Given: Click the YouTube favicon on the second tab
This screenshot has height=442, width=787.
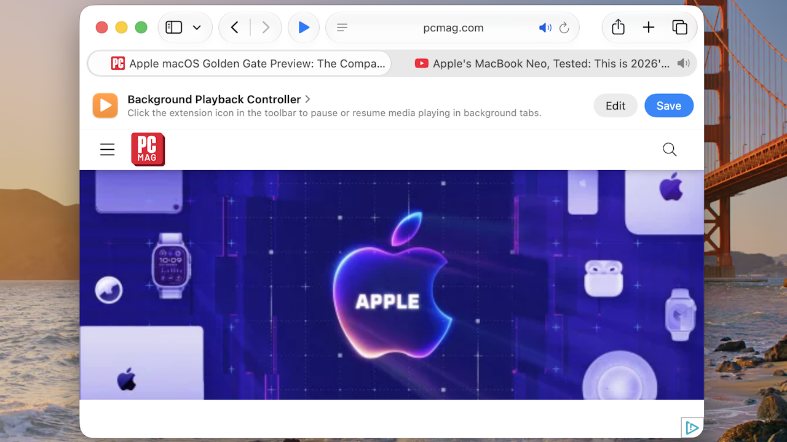Looking at the screenshot, I should (x=421, y=63).
